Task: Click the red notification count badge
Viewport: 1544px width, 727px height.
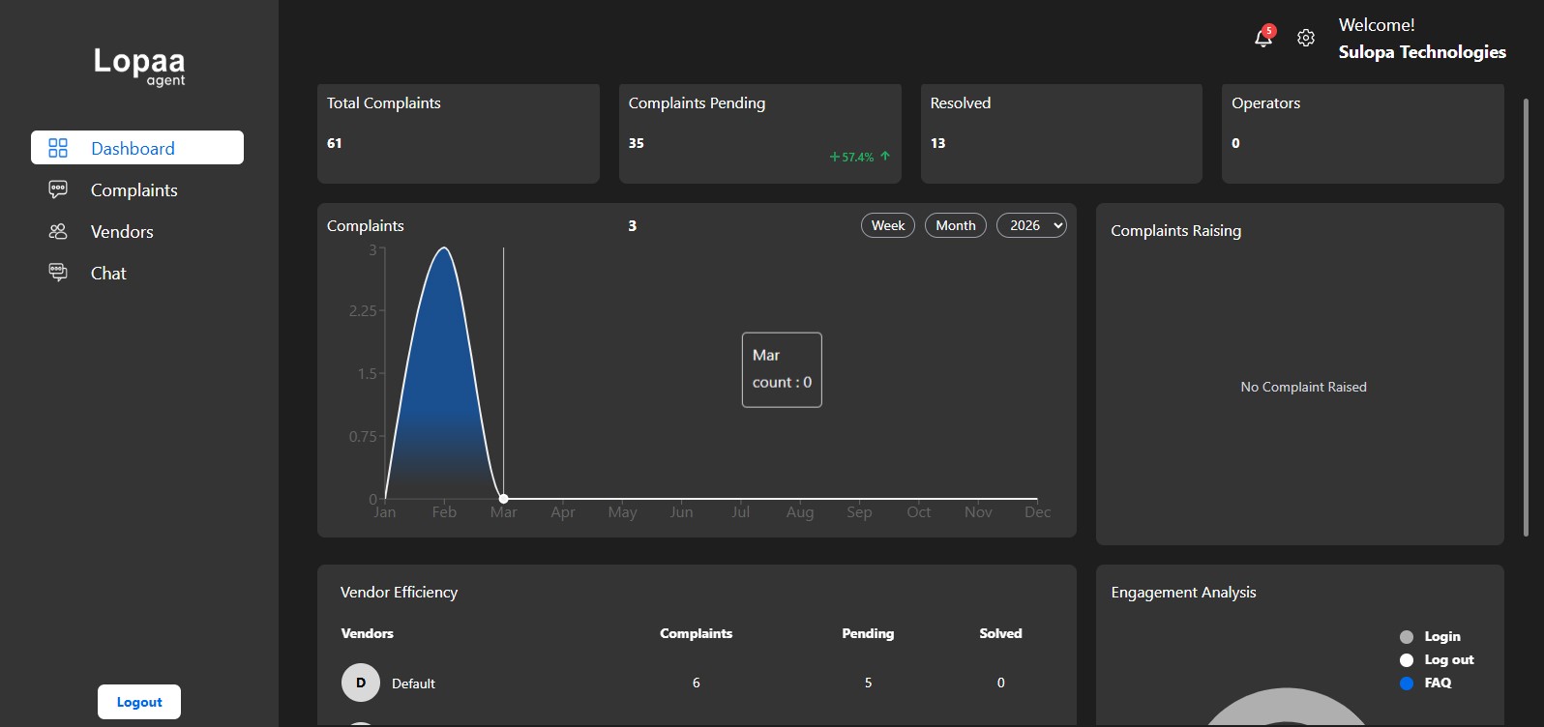Action: click(x=1269, y=31)
